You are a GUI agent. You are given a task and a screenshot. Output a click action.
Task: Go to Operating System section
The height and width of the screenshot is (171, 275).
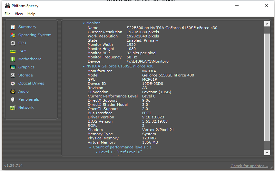[35, 35]
